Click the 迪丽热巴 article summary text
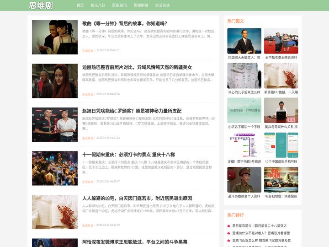This screenshot has height=247, width=329. tap(149, 77)
